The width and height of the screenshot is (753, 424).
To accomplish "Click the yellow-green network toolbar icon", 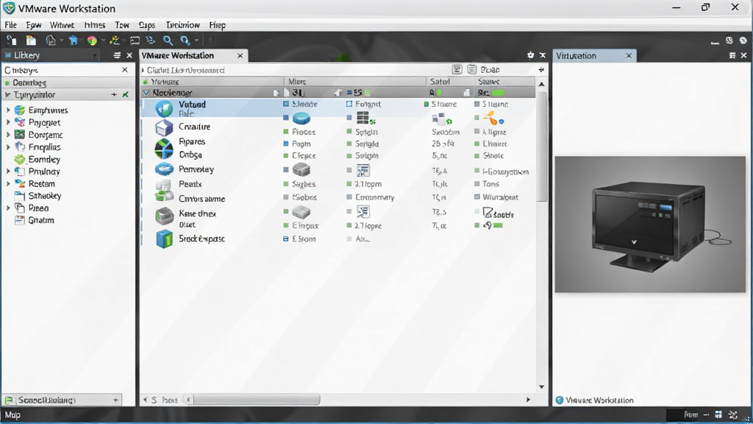I will click(114, 40).
